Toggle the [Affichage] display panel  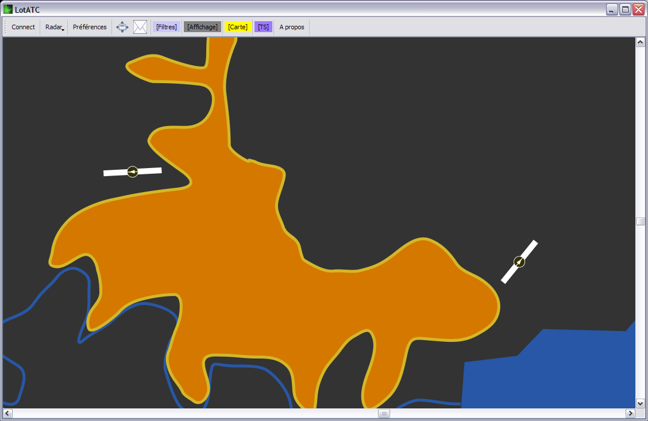coord(202,27)
